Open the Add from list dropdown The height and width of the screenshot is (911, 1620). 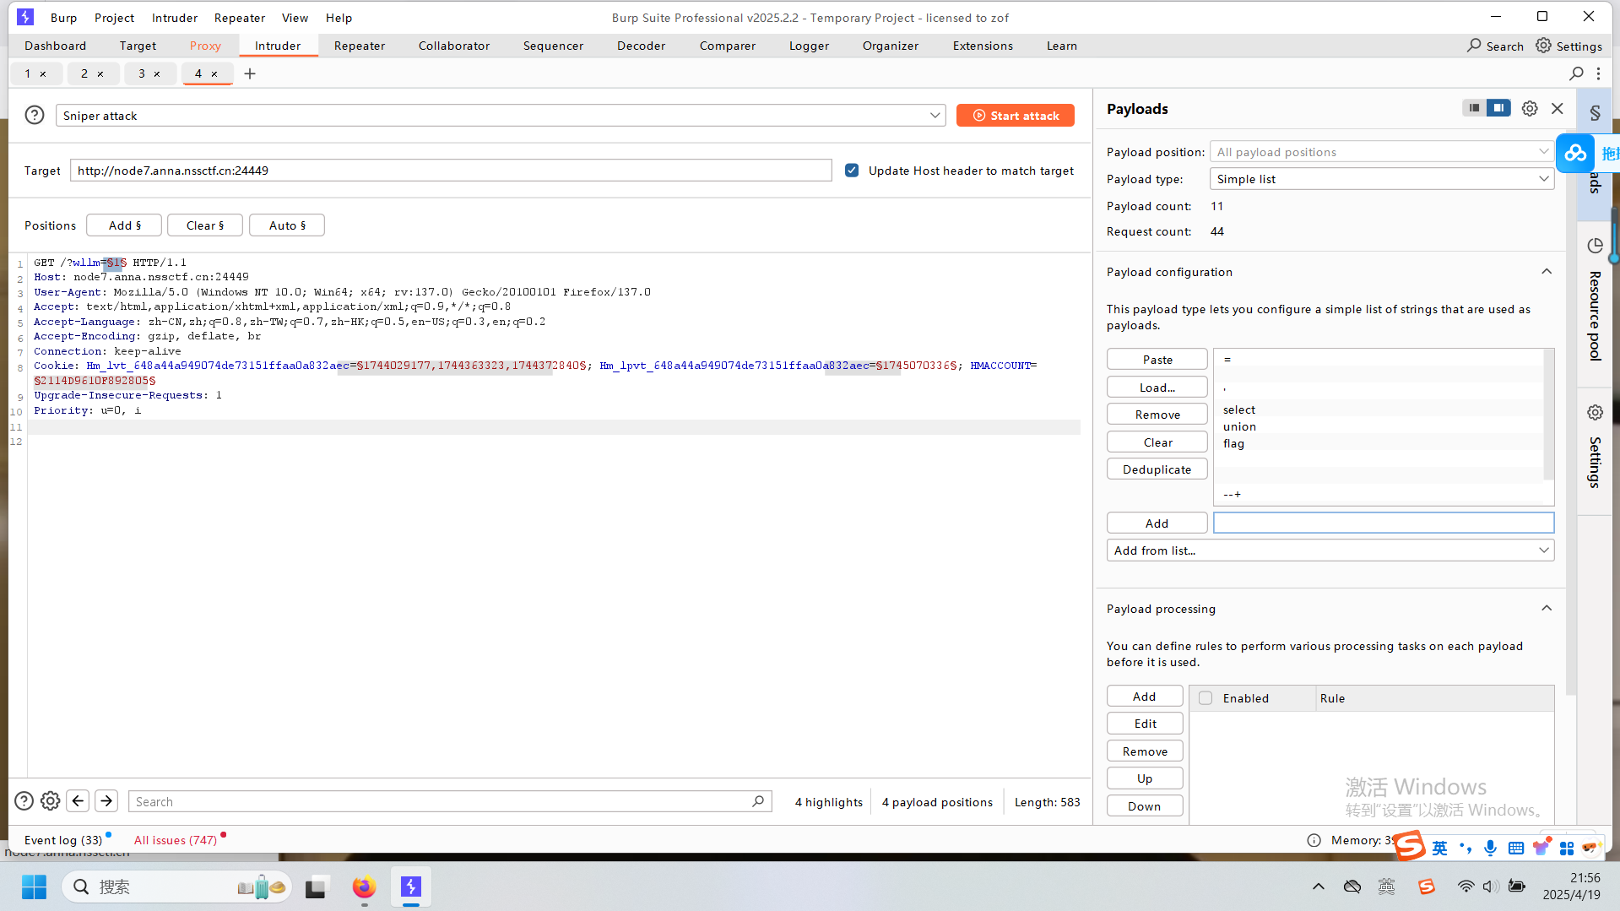click(1330, 550)
